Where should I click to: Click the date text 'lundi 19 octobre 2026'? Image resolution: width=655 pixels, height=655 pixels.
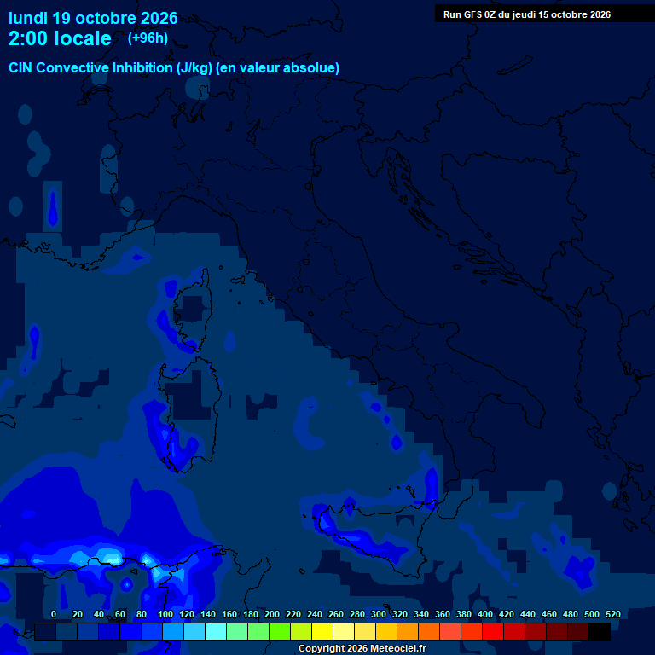(x=93, y=19)
